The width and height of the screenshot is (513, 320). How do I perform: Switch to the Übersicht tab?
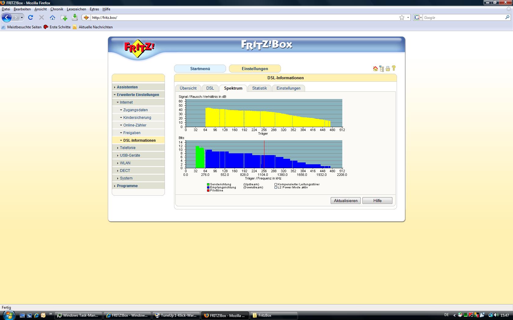coord(188,88)
